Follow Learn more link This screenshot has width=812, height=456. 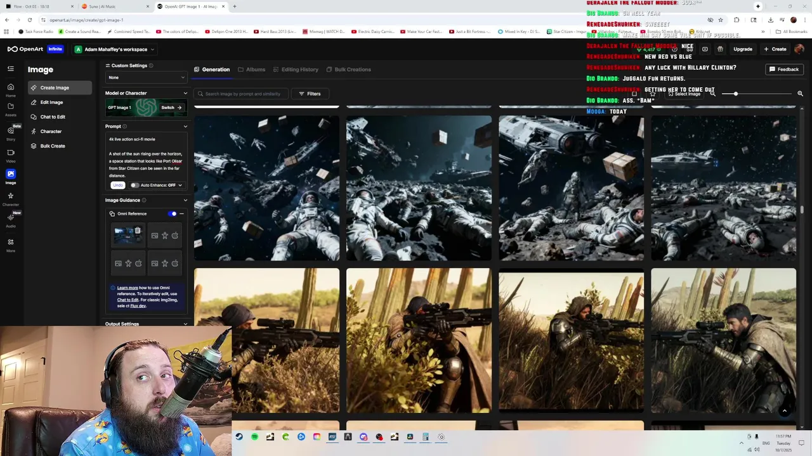pos(128,288)
